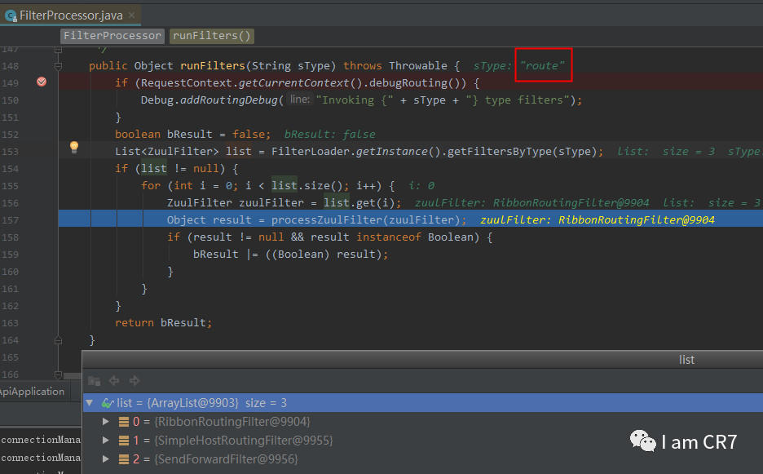Click Debug.addRoutingDebug call
Viewport: 763px width, 474px height.
[209, 100]
